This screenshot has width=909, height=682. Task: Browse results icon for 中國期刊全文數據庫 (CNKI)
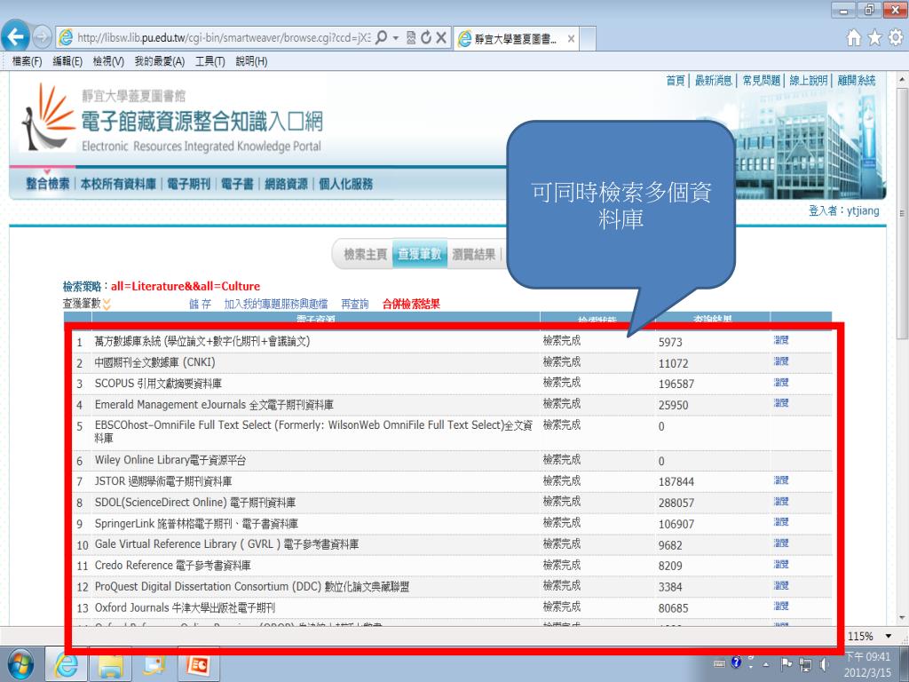(781, 361)
